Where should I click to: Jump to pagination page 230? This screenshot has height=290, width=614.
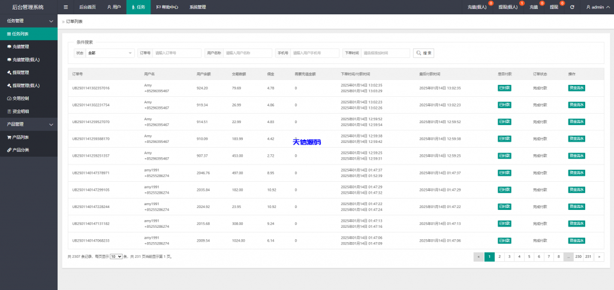coord(579,257)
